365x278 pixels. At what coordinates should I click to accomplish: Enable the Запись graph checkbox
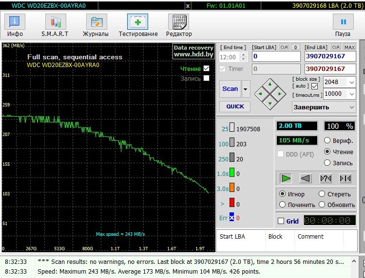click(207, 78)
